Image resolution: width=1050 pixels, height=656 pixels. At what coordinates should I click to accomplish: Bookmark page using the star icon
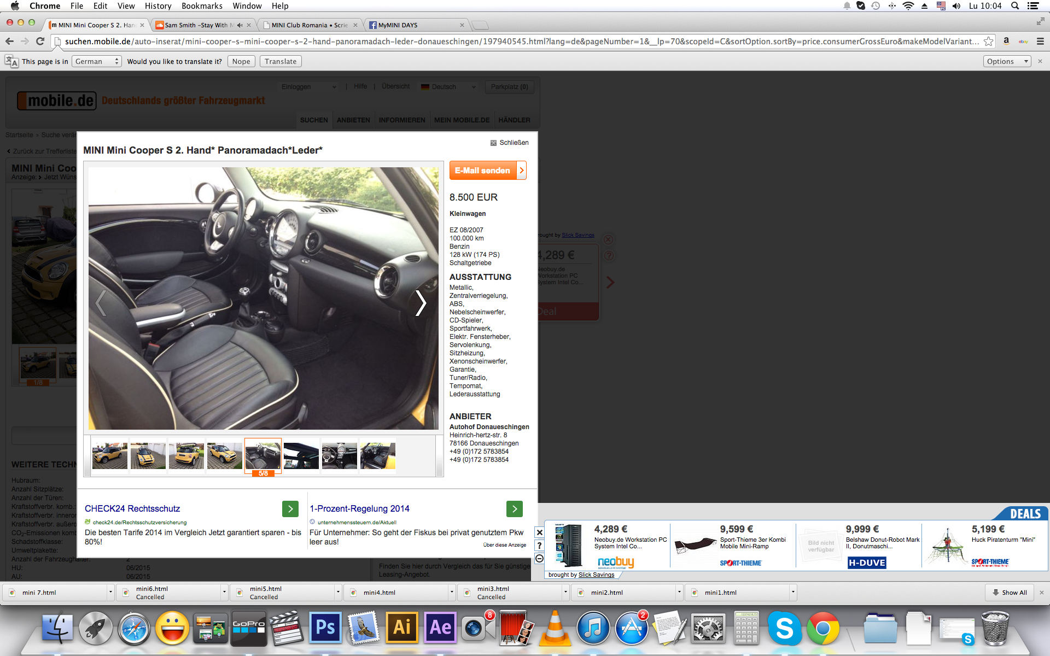[988, 42]
